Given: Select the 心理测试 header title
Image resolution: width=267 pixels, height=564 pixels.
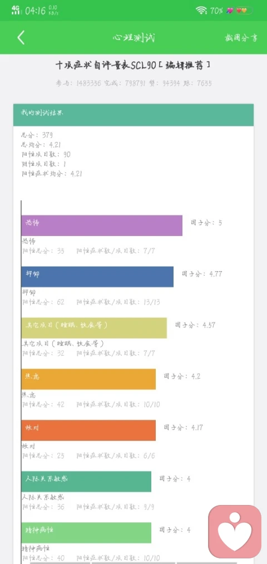Looking at the screenshot, I should pyautogui.click(x=133, y=38).
